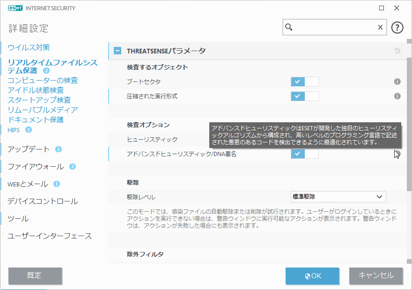
Task: Click the ヒューリスティック label
Action: [x=152, y=139]
